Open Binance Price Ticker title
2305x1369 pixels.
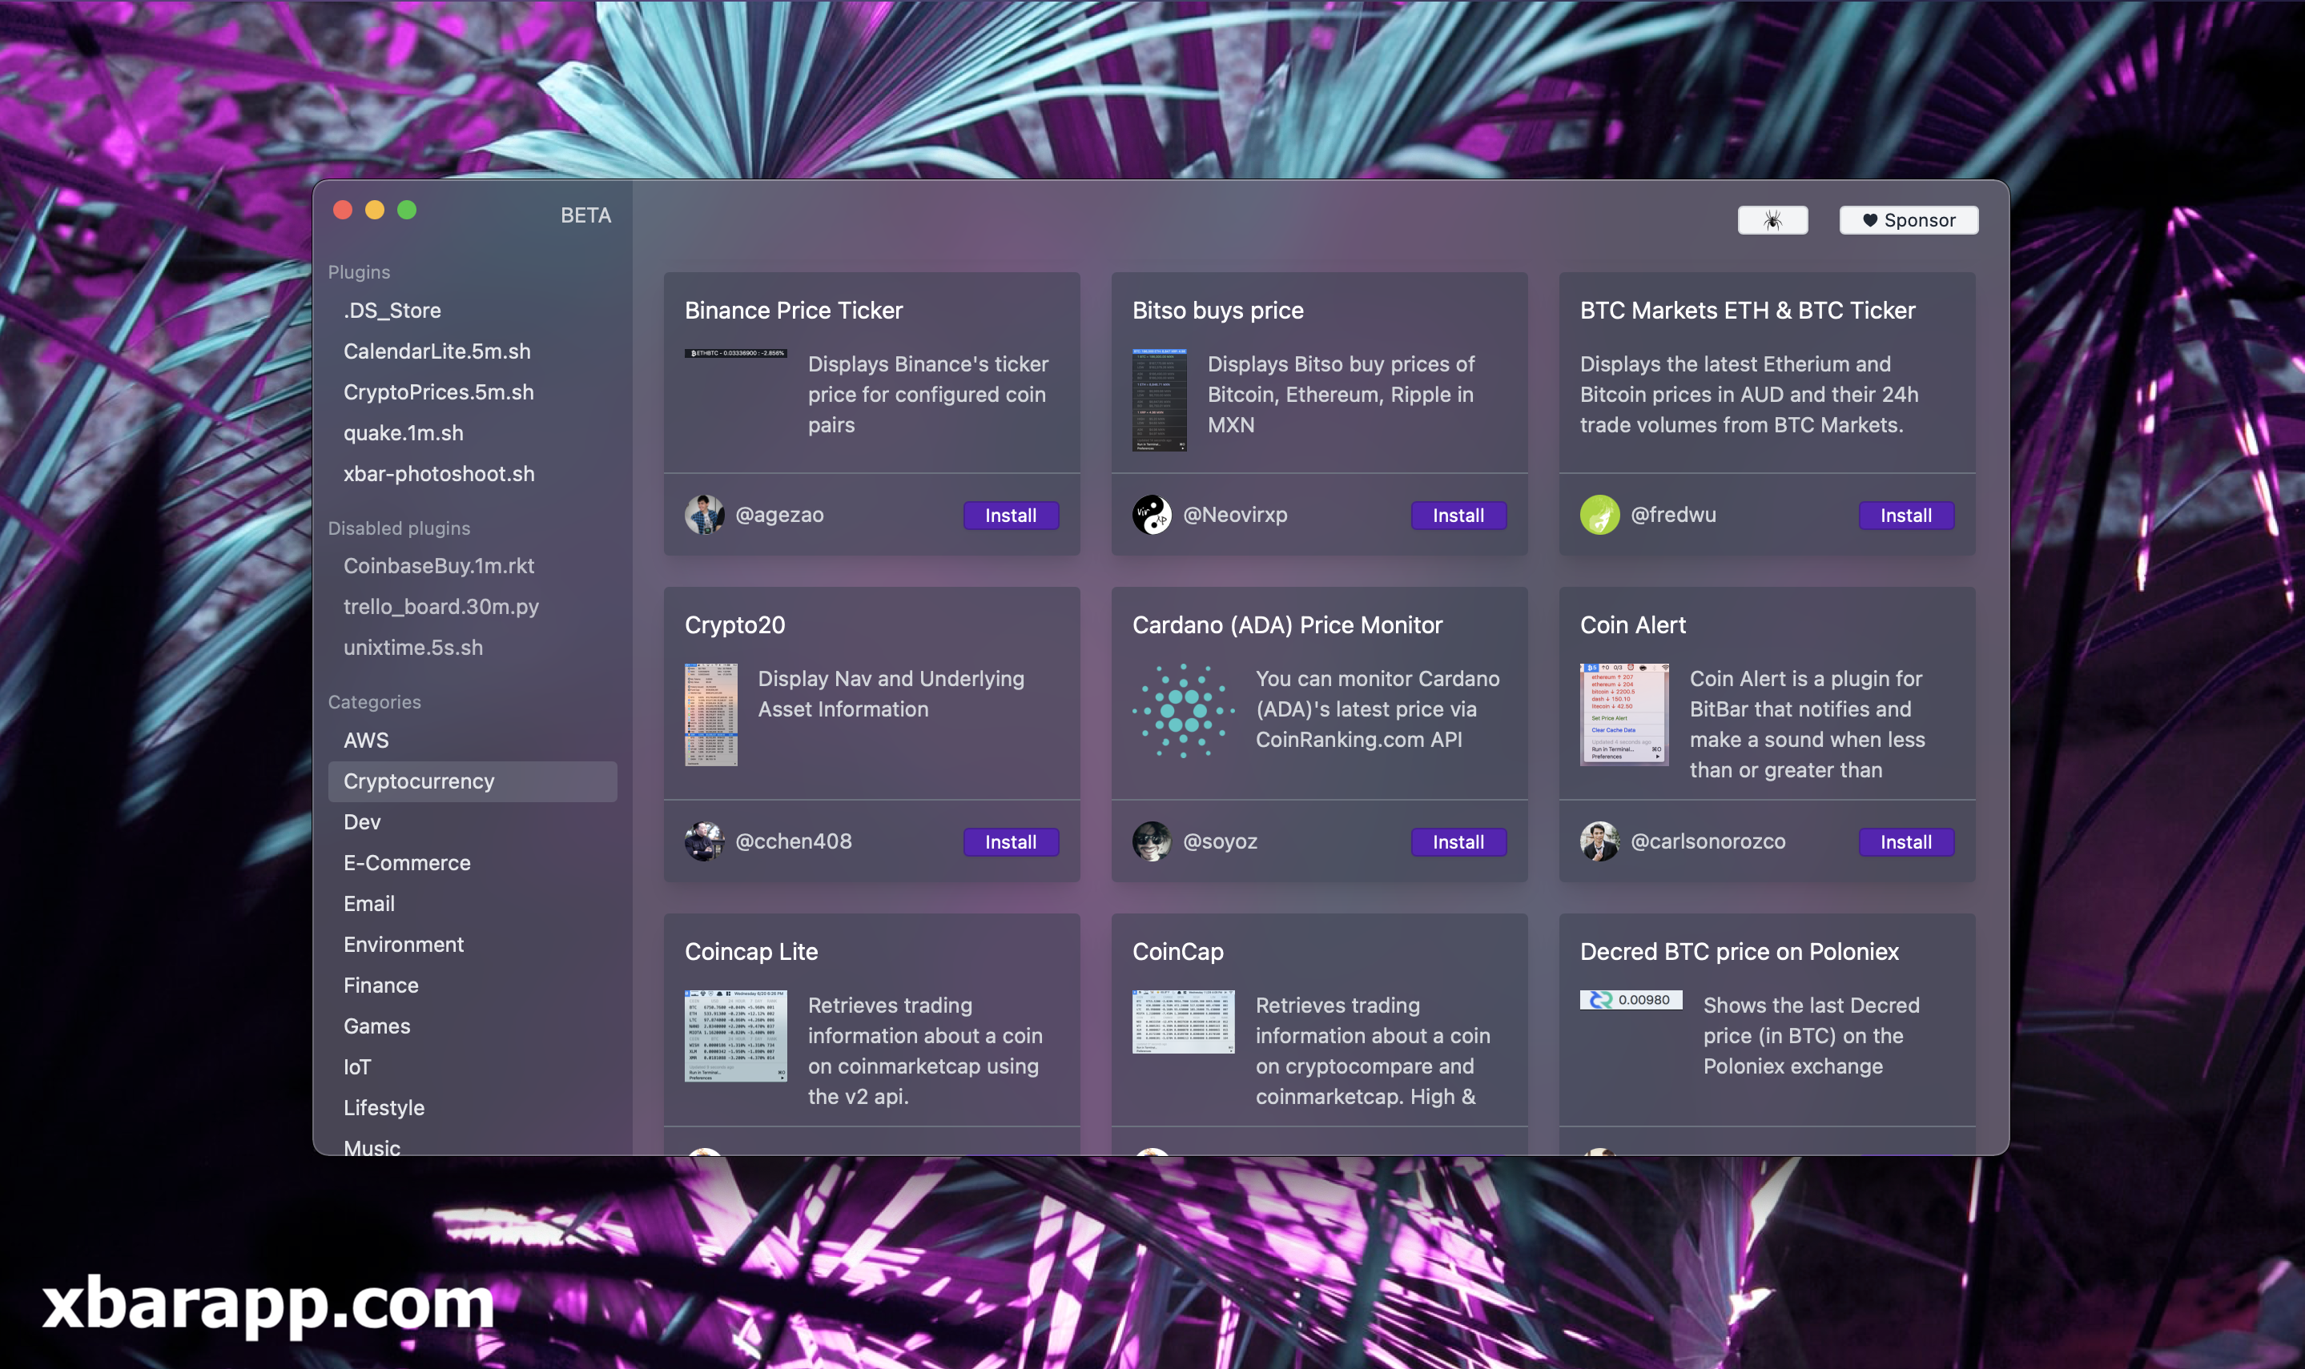[x=794, y=311]
